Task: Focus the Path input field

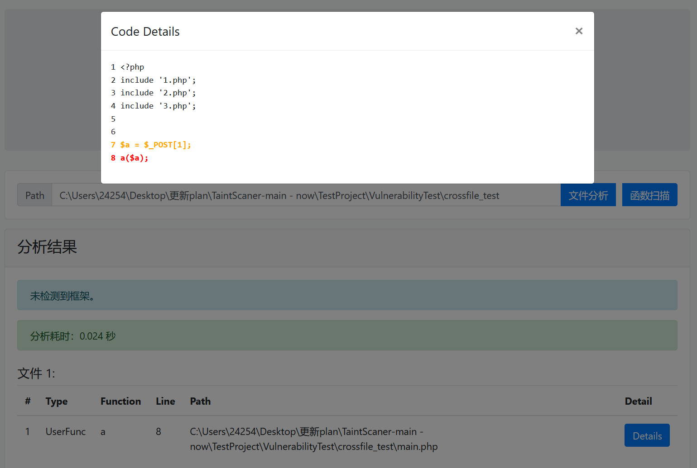Action: click(306, 195)
